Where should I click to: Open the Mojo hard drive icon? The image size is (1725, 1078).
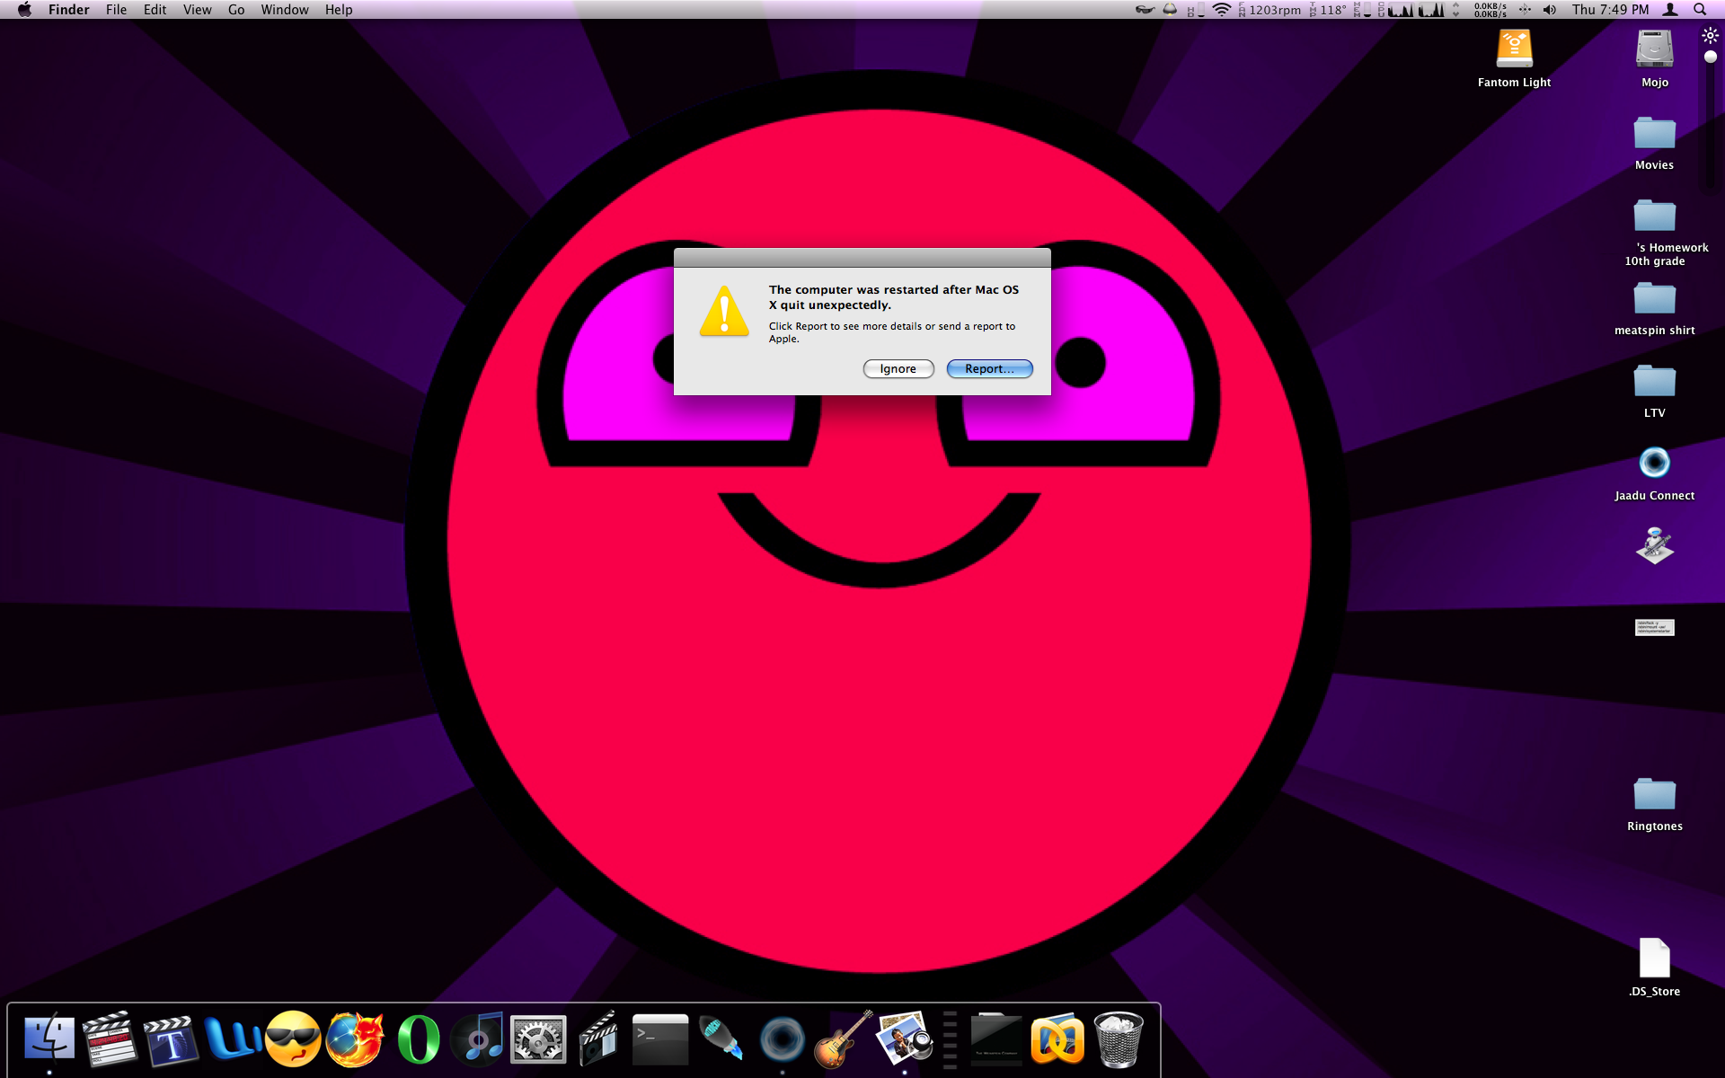pos(1654,49)
